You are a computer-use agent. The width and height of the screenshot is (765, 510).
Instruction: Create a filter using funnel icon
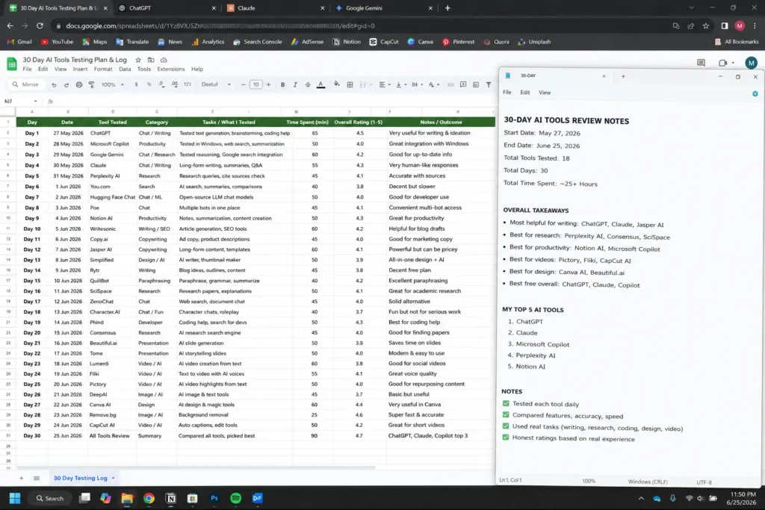tap(489, 85)
